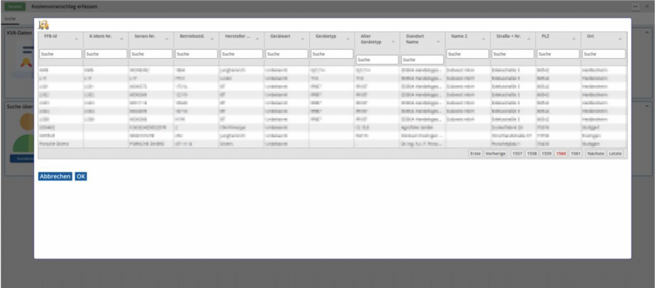Open page 1558
The width and height of the screenshot is (655, 288).
point(532,154)
